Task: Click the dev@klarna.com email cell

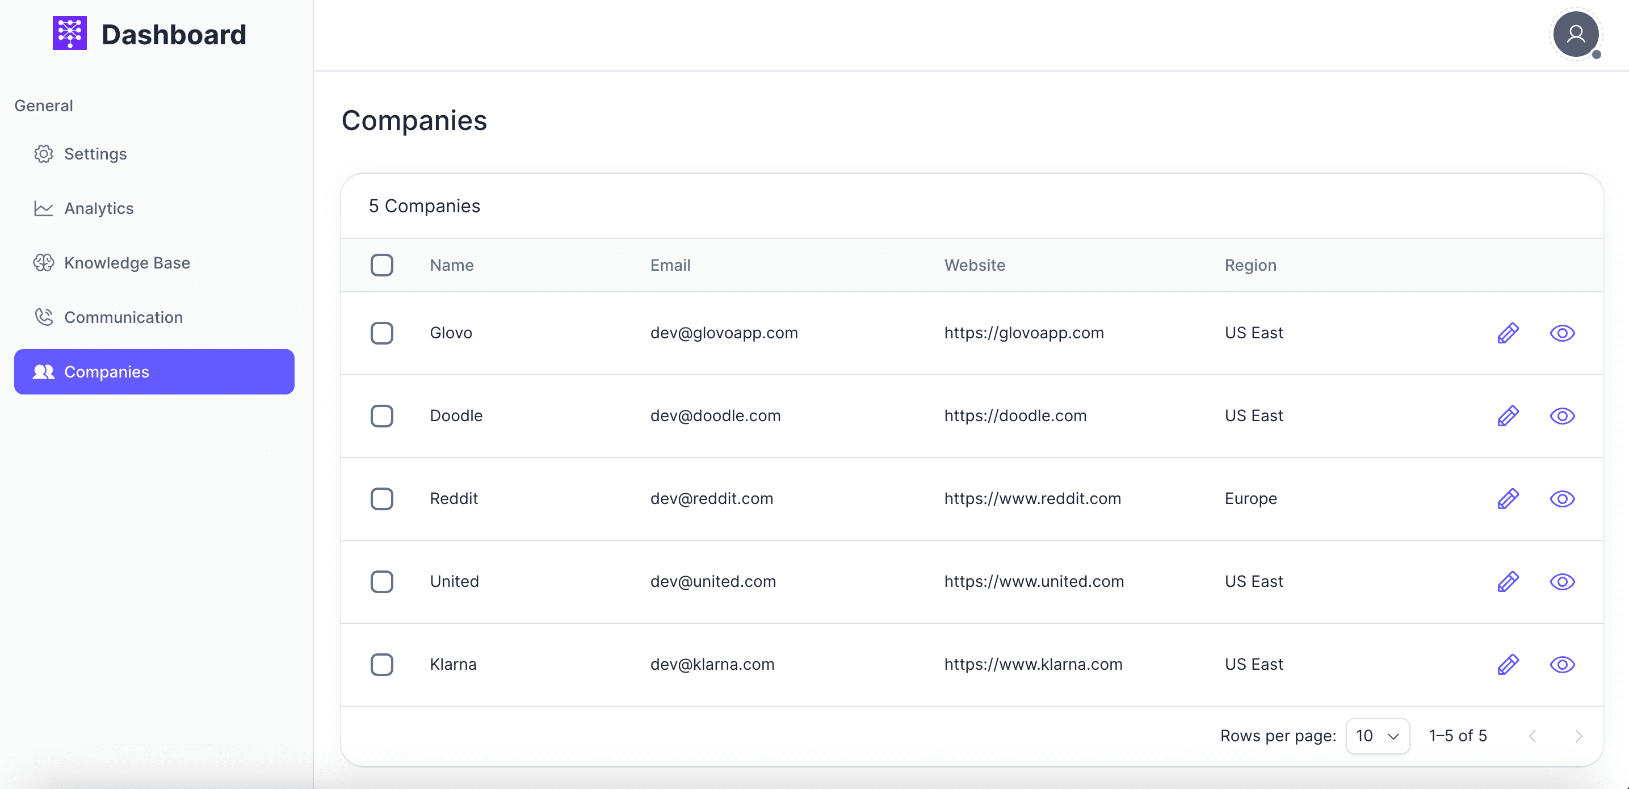Action: (712, 664)
